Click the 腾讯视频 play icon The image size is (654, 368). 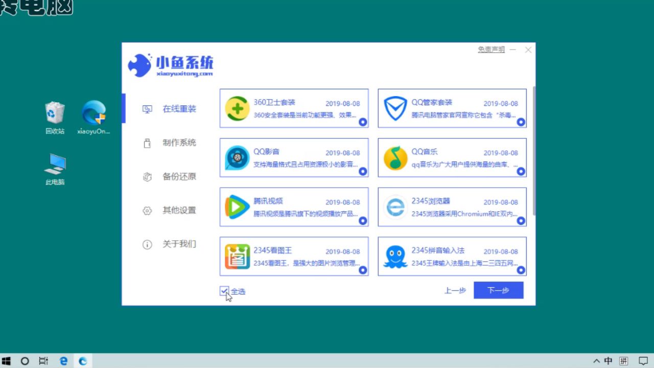[x=237, y=207]
